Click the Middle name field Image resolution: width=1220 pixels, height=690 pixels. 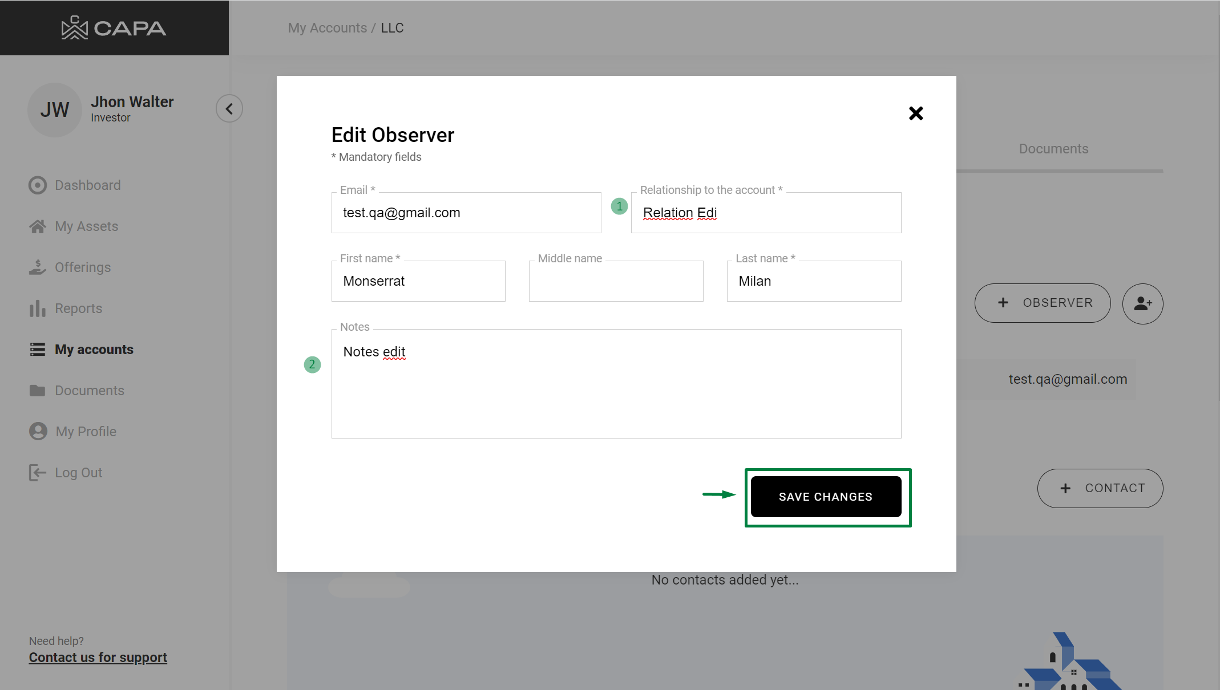tap(616, 281)
